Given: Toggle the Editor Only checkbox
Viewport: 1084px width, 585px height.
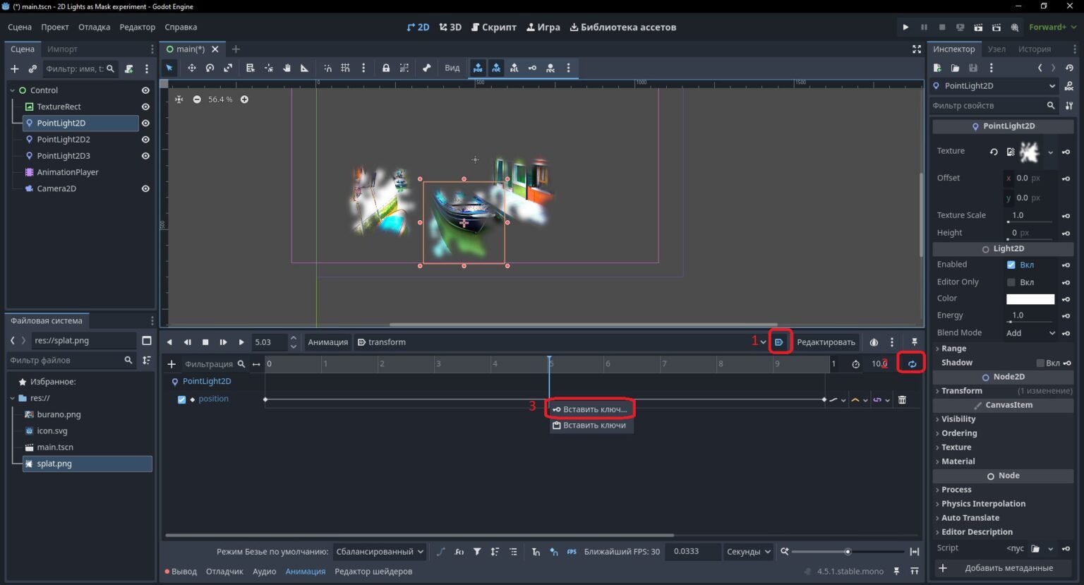Looking at the screenshot, I should [x=1011, y=282].
